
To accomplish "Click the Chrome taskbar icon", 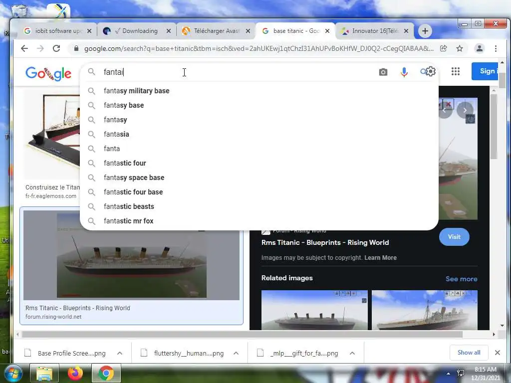I will [106, 373].
